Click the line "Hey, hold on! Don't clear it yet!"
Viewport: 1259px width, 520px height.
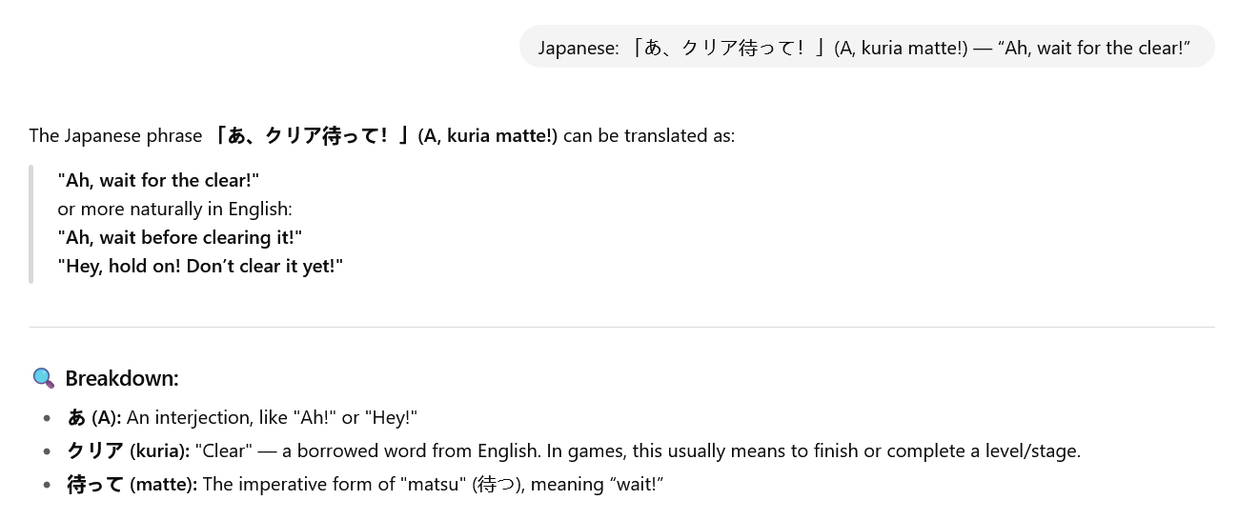point(200,266)
